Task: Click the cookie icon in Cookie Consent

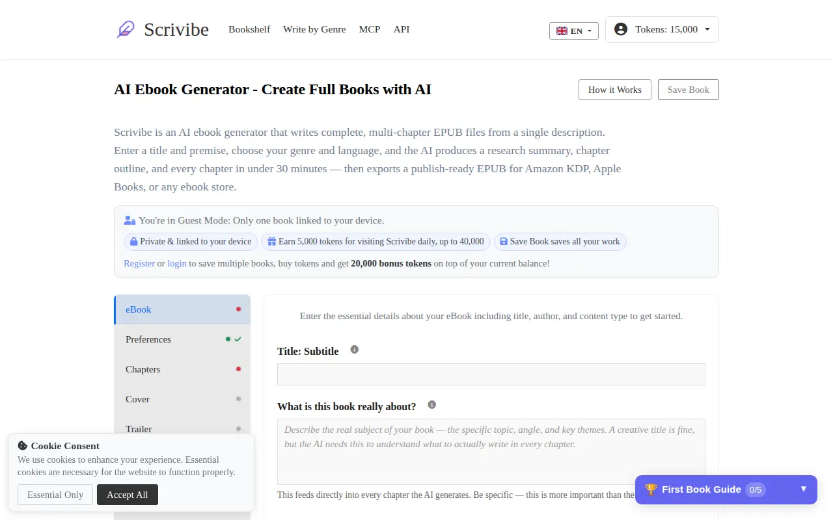Action: click(23, 446)
